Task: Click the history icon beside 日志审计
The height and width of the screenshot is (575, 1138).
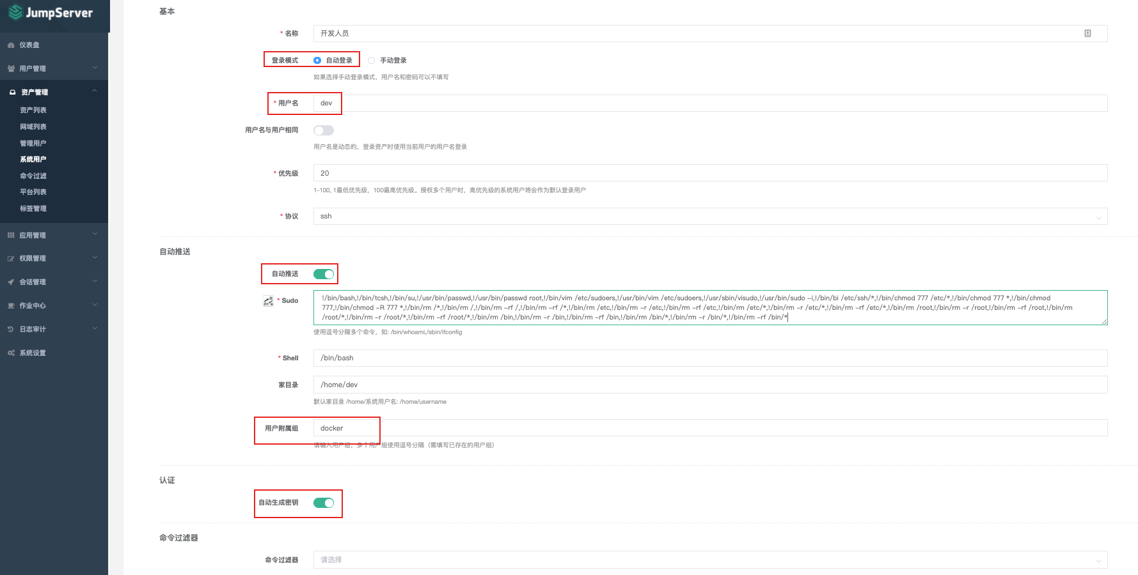Action: pos(11,329)
